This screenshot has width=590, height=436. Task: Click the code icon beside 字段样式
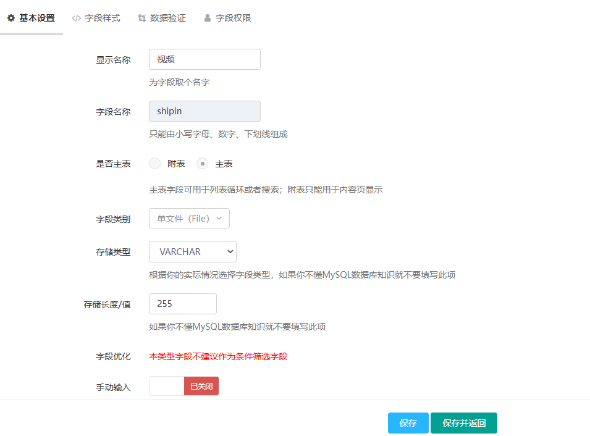click(x=77, y=19)
